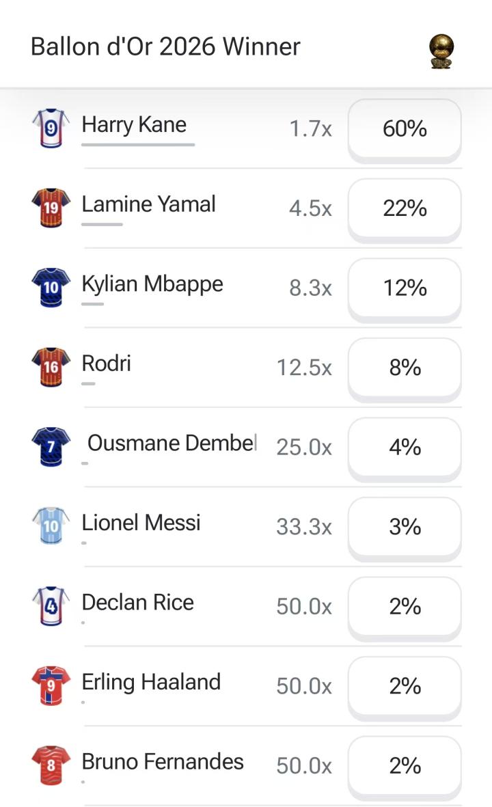Image resolution: width=492 pixels, height=807 pixels.
Task: Open the Erling Haaland player name
Action: click(x=151, y=683)
